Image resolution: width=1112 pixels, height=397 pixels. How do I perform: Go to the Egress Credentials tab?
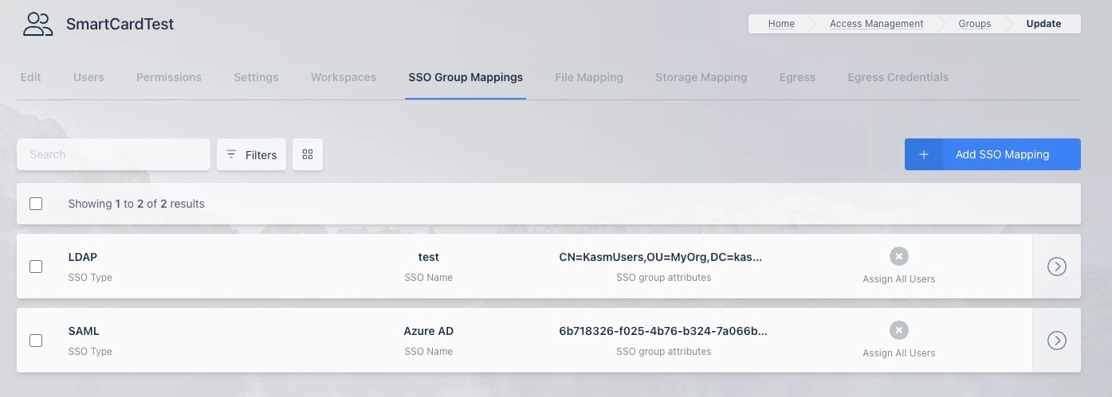898,77
